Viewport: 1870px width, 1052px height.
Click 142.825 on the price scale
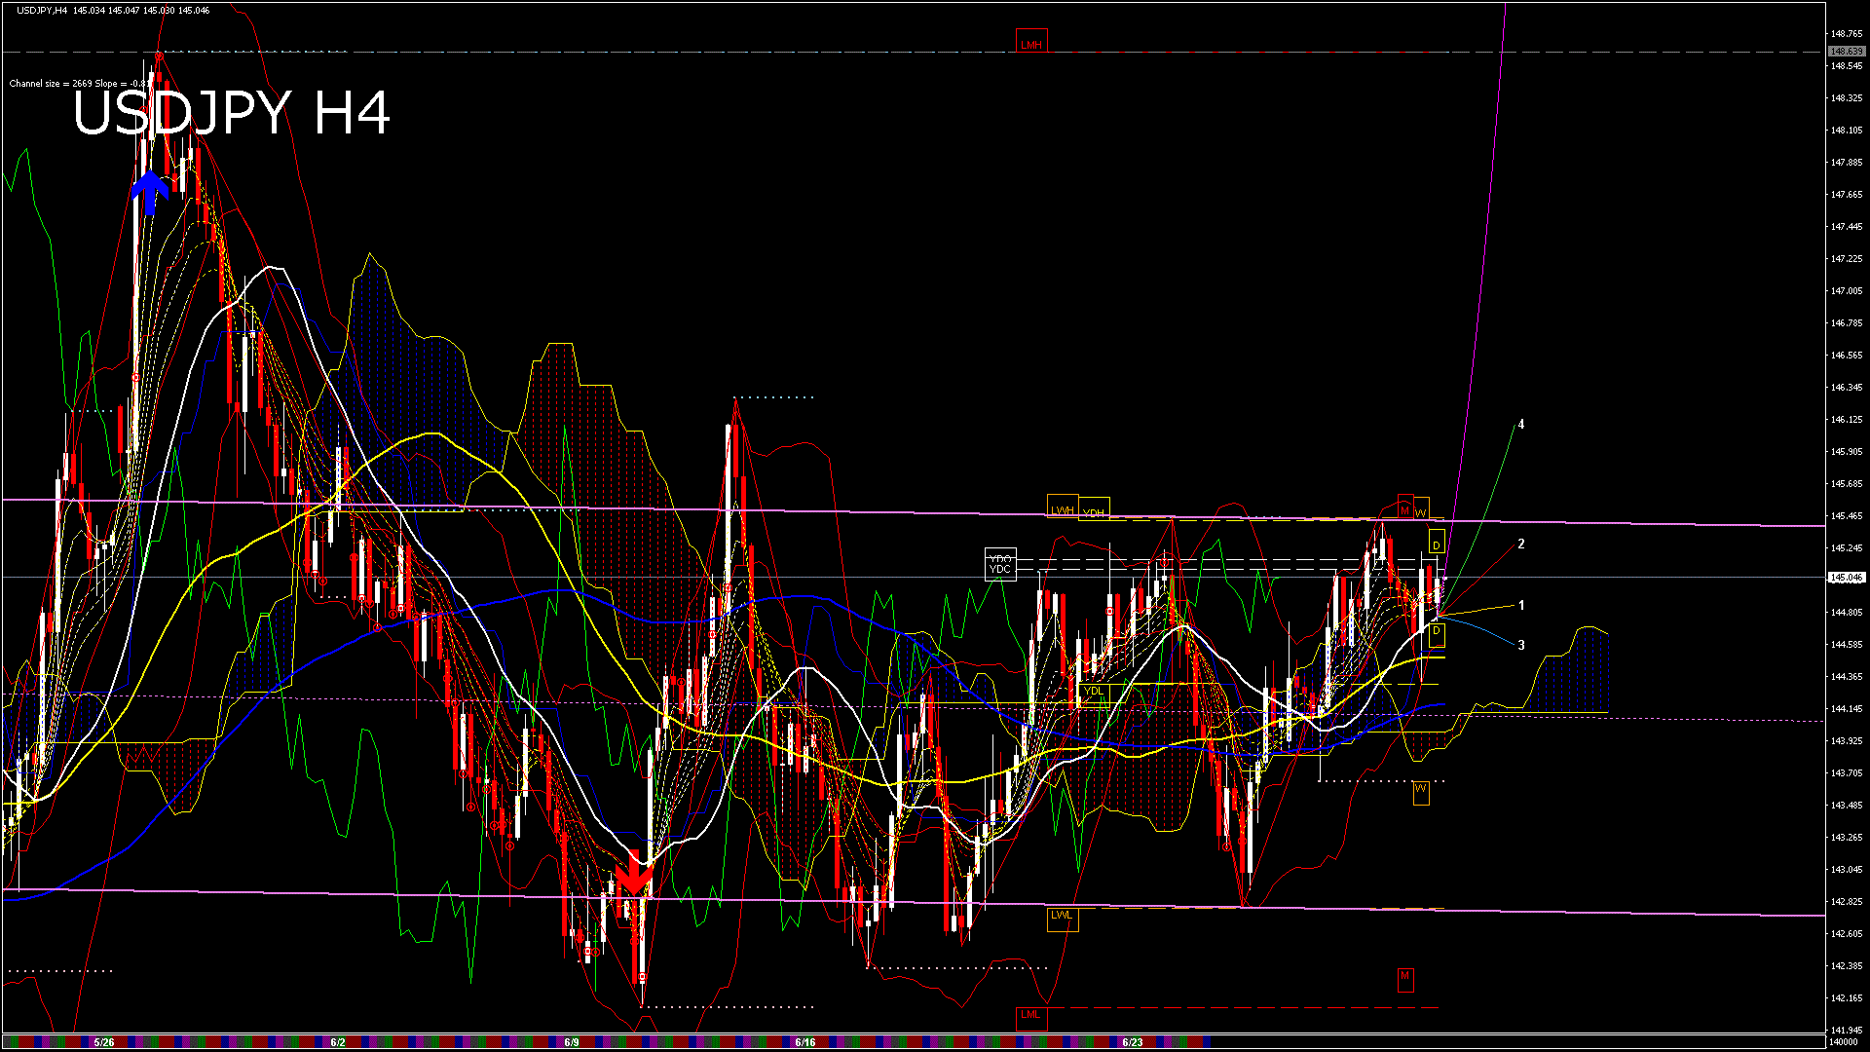[x=1847, y=902]
